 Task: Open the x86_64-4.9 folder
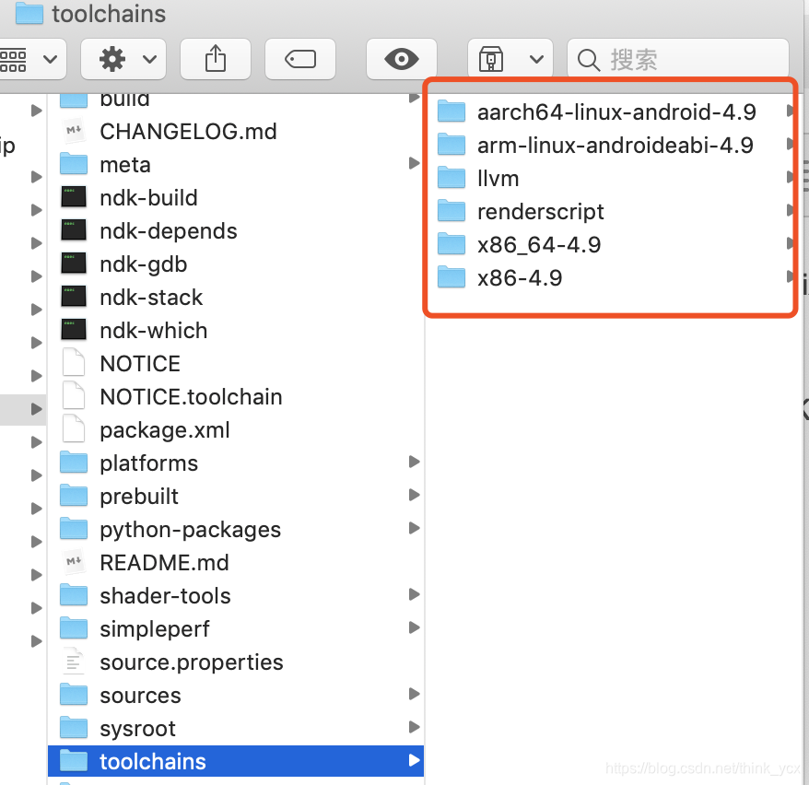pos(611,244)
